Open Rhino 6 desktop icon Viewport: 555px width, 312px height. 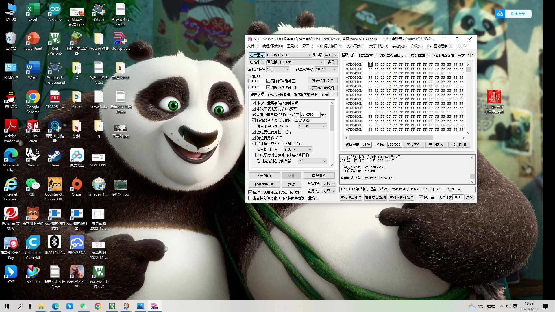click(33, 158)
